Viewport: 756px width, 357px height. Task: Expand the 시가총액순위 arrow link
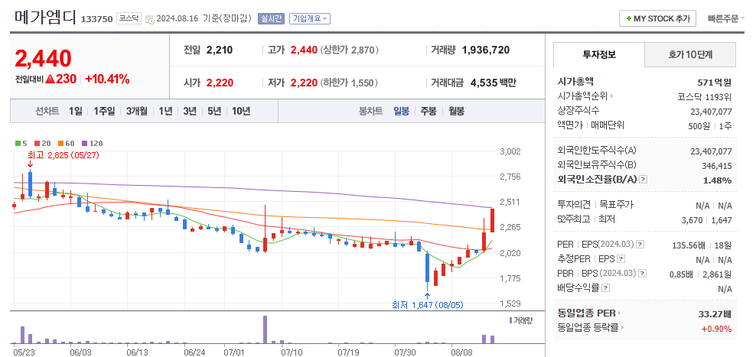click(x=611, y=96)
